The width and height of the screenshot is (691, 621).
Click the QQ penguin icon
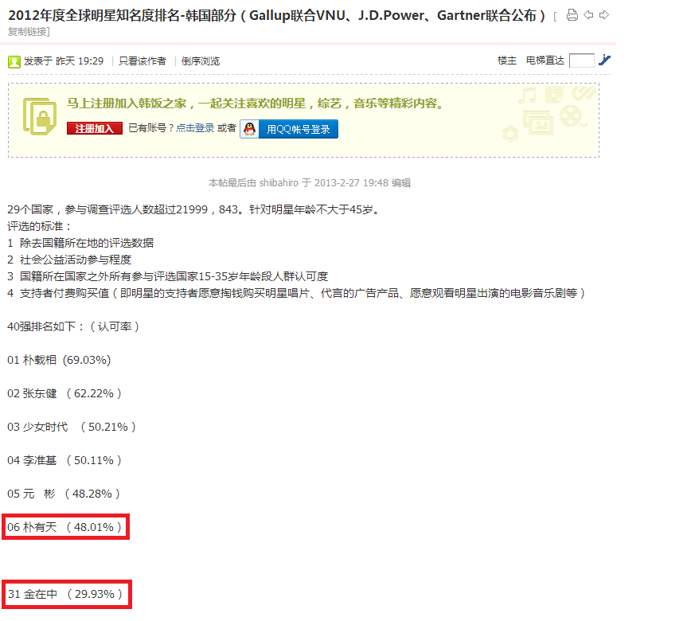point(249,129)
